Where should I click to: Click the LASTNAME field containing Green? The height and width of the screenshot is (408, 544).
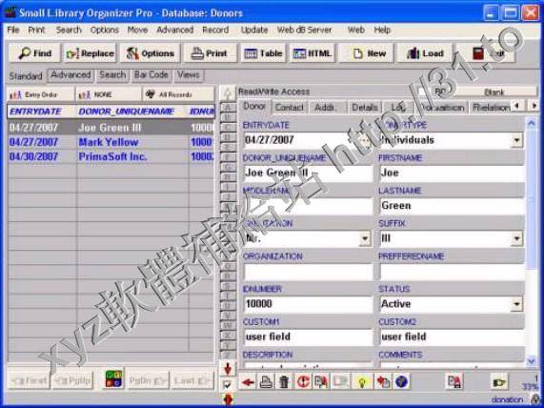click(452, 206)
